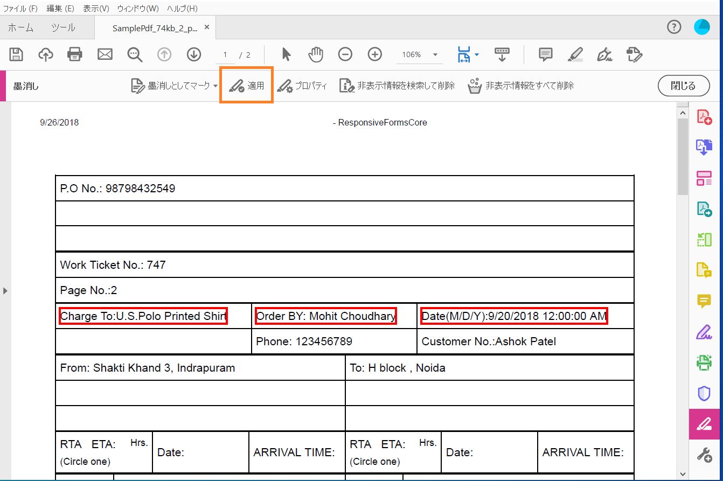Click the save file floppy disk icon
The width and height of the screenshot is (723, 481).
pyautogui.click(x=16, y=54)
